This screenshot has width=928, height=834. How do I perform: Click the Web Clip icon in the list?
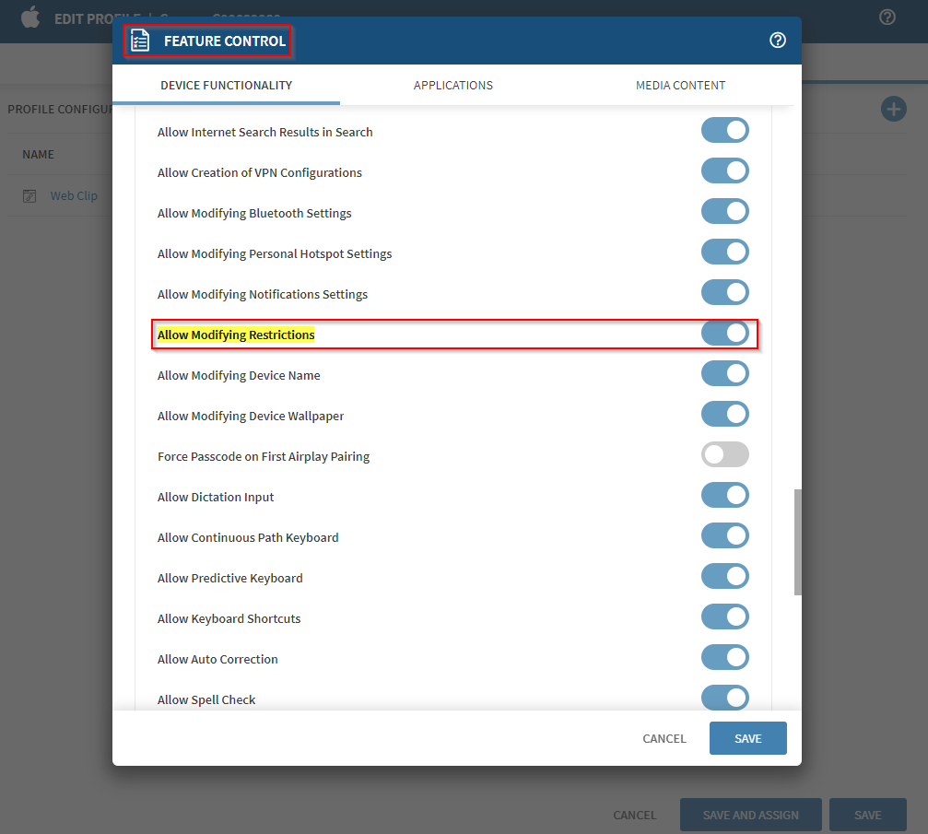(30, 196)
